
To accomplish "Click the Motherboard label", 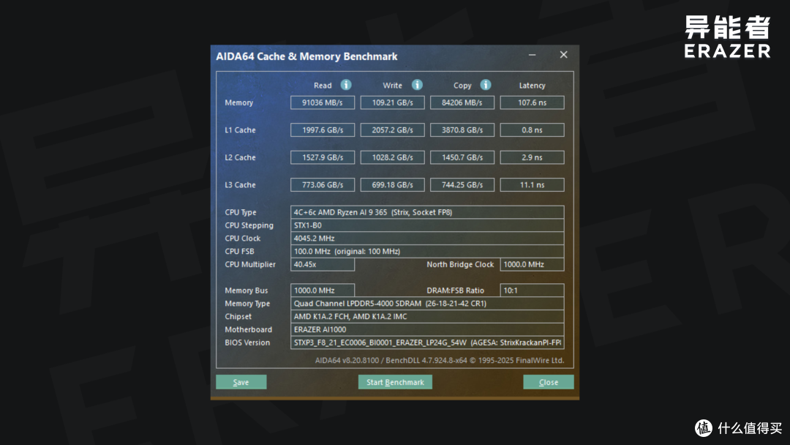I will pyautogui.click(x=249, y=329).
